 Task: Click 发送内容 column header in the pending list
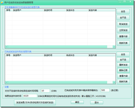[101, 10]
